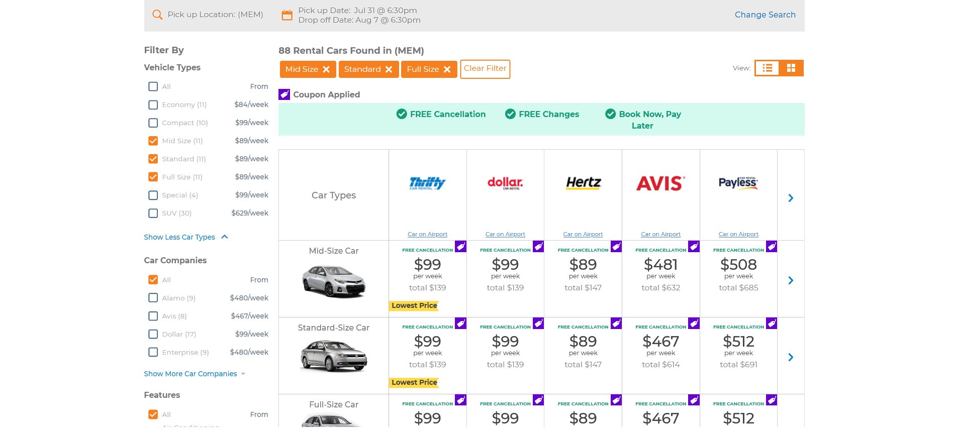The image size is (954, 429).
Task: Remove the Full Size filter chip
Action: [447, 69]
